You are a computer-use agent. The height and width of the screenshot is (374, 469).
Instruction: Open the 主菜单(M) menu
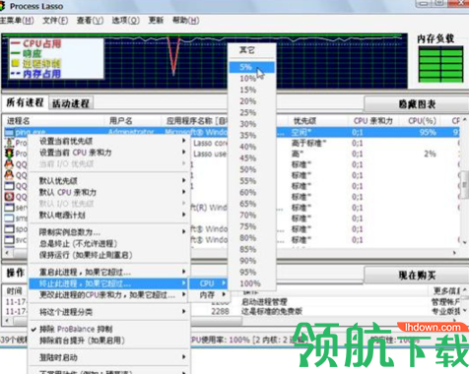(17, 21)
